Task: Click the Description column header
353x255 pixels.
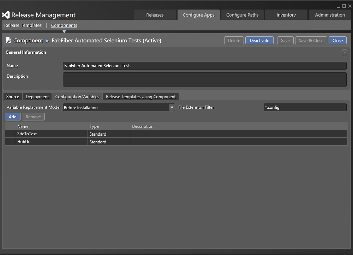Action: pyautogui.click(x=143, y=126)
